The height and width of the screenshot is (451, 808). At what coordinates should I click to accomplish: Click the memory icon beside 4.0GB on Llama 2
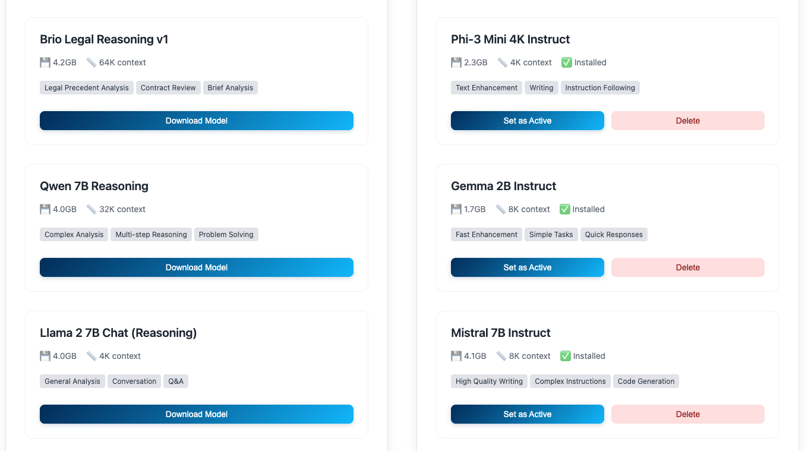tap(45, 355)
